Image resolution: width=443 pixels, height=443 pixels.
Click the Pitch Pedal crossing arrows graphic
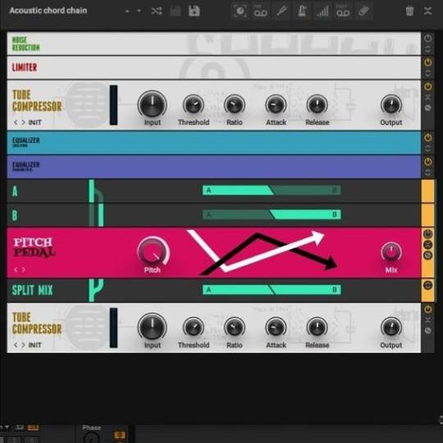point(262,252)
